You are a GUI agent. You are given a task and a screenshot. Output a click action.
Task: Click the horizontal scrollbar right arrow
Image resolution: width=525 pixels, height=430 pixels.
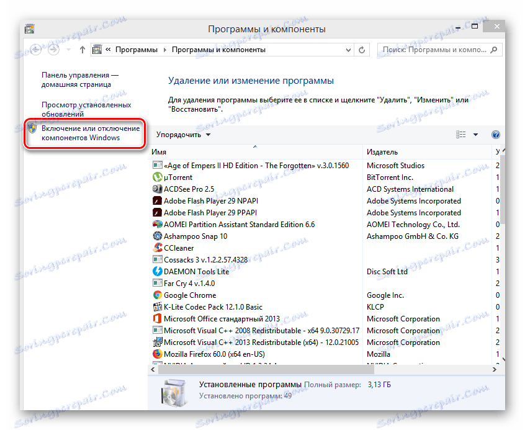(x=494, y=369)
